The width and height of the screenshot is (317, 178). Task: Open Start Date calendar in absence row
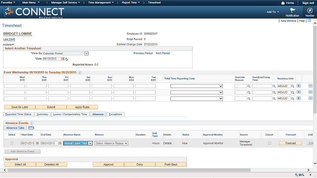[x=38, y=143]
